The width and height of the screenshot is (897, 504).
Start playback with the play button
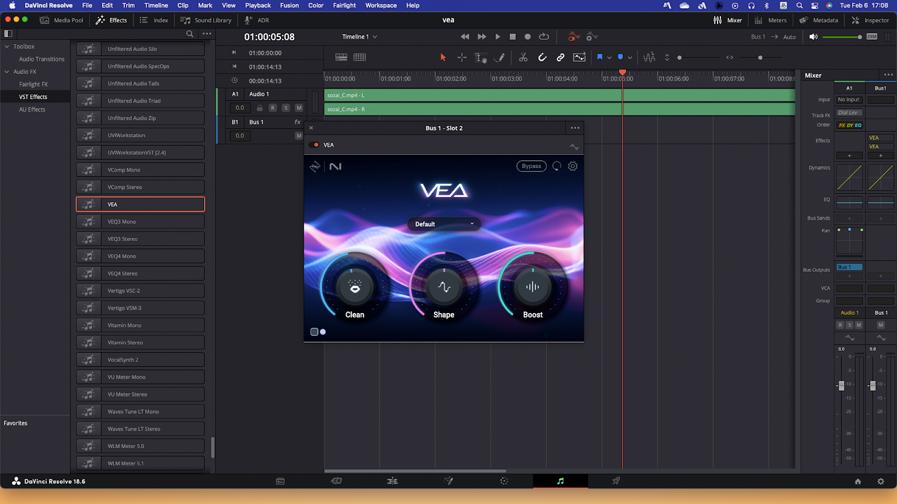[498, 36]
